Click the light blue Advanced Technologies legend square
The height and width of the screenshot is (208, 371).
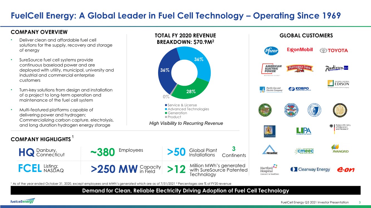166,109
